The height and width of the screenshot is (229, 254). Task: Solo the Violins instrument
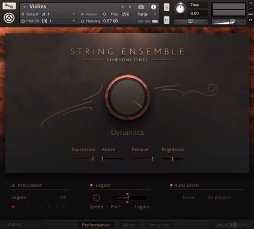pos(167,7)
